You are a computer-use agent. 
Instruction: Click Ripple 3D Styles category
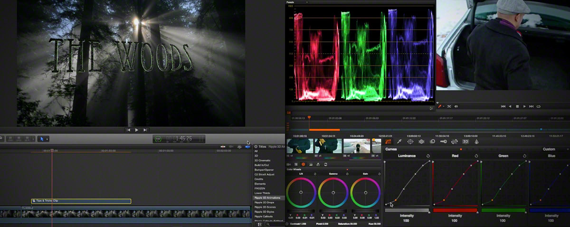pyautogui.click(x=265, y=211)
